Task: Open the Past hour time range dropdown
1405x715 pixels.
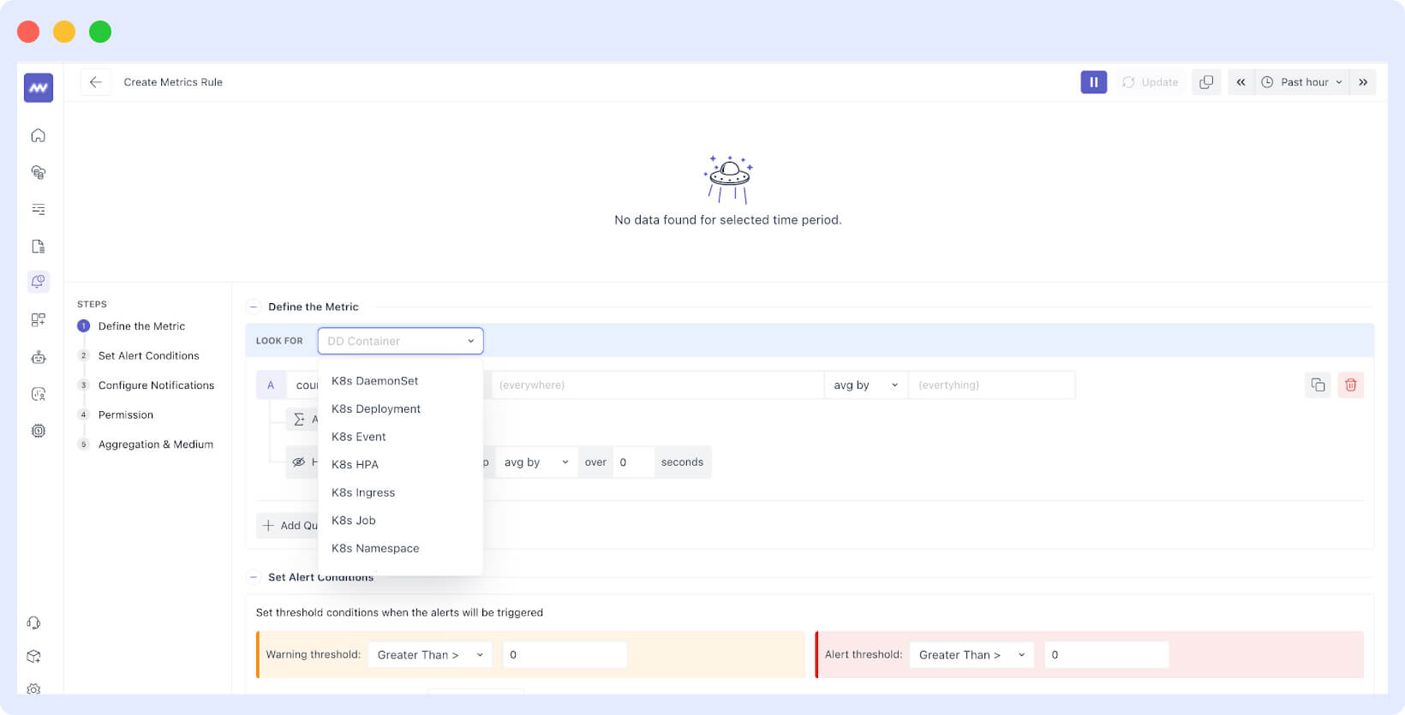Action: 1302,82
